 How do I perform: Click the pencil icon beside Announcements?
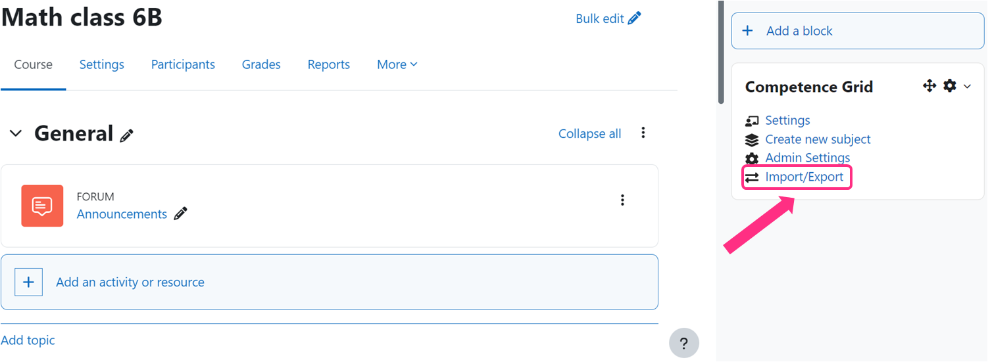point(180,214)
